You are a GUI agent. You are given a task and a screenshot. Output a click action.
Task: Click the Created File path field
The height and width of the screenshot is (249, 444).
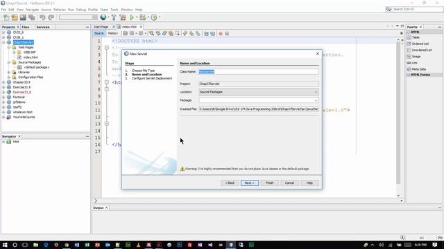259,109
